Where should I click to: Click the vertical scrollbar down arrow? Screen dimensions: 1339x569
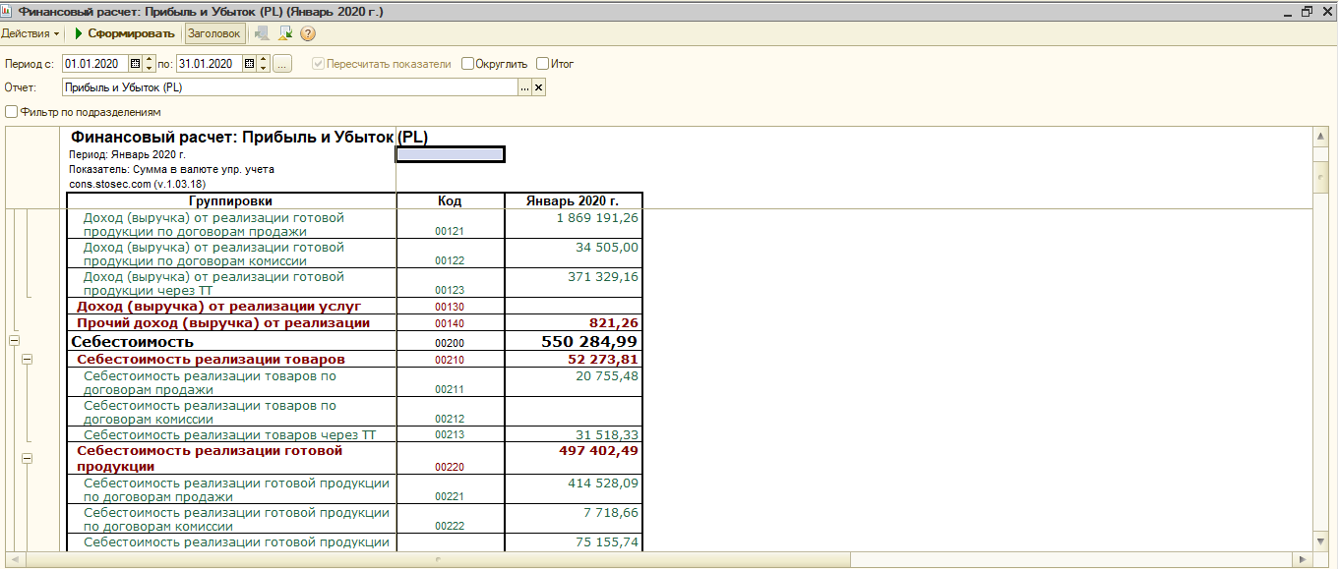(x=1320, y=541)
